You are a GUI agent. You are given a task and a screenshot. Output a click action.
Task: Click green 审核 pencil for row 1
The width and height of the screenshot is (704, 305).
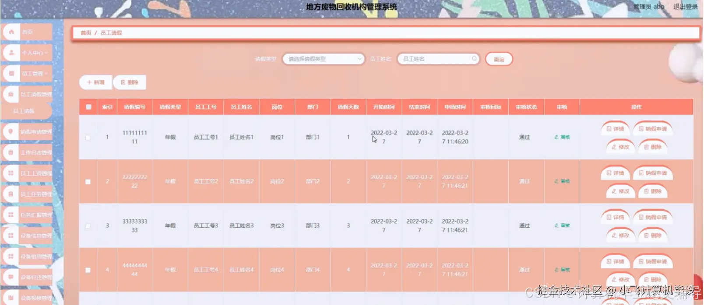pos(562,137)
